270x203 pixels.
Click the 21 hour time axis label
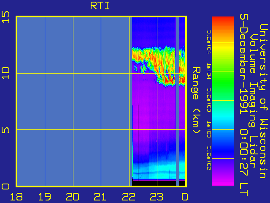click(100, 197)
